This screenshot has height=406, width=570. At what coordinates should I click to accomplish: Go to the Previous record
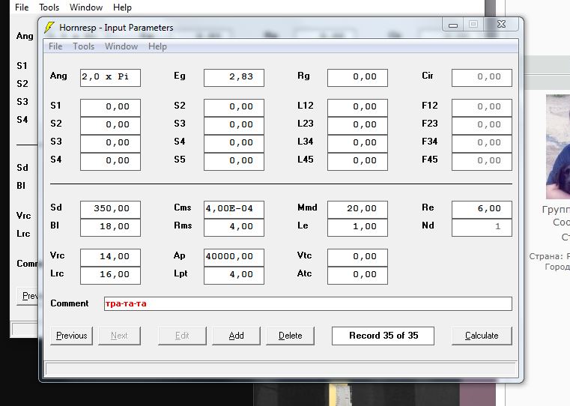coord(72,336)
